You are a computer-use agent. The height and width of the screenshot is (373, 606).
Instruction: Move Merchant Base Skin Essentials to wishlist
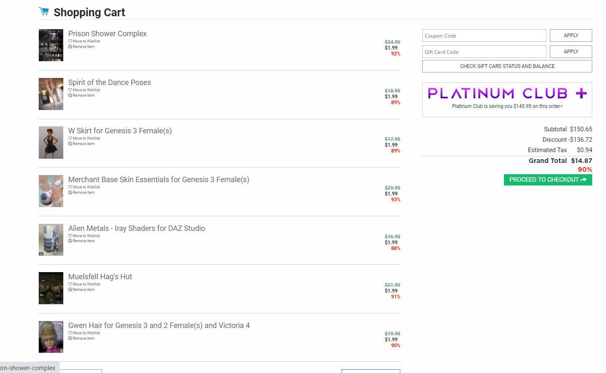point(86,187)
